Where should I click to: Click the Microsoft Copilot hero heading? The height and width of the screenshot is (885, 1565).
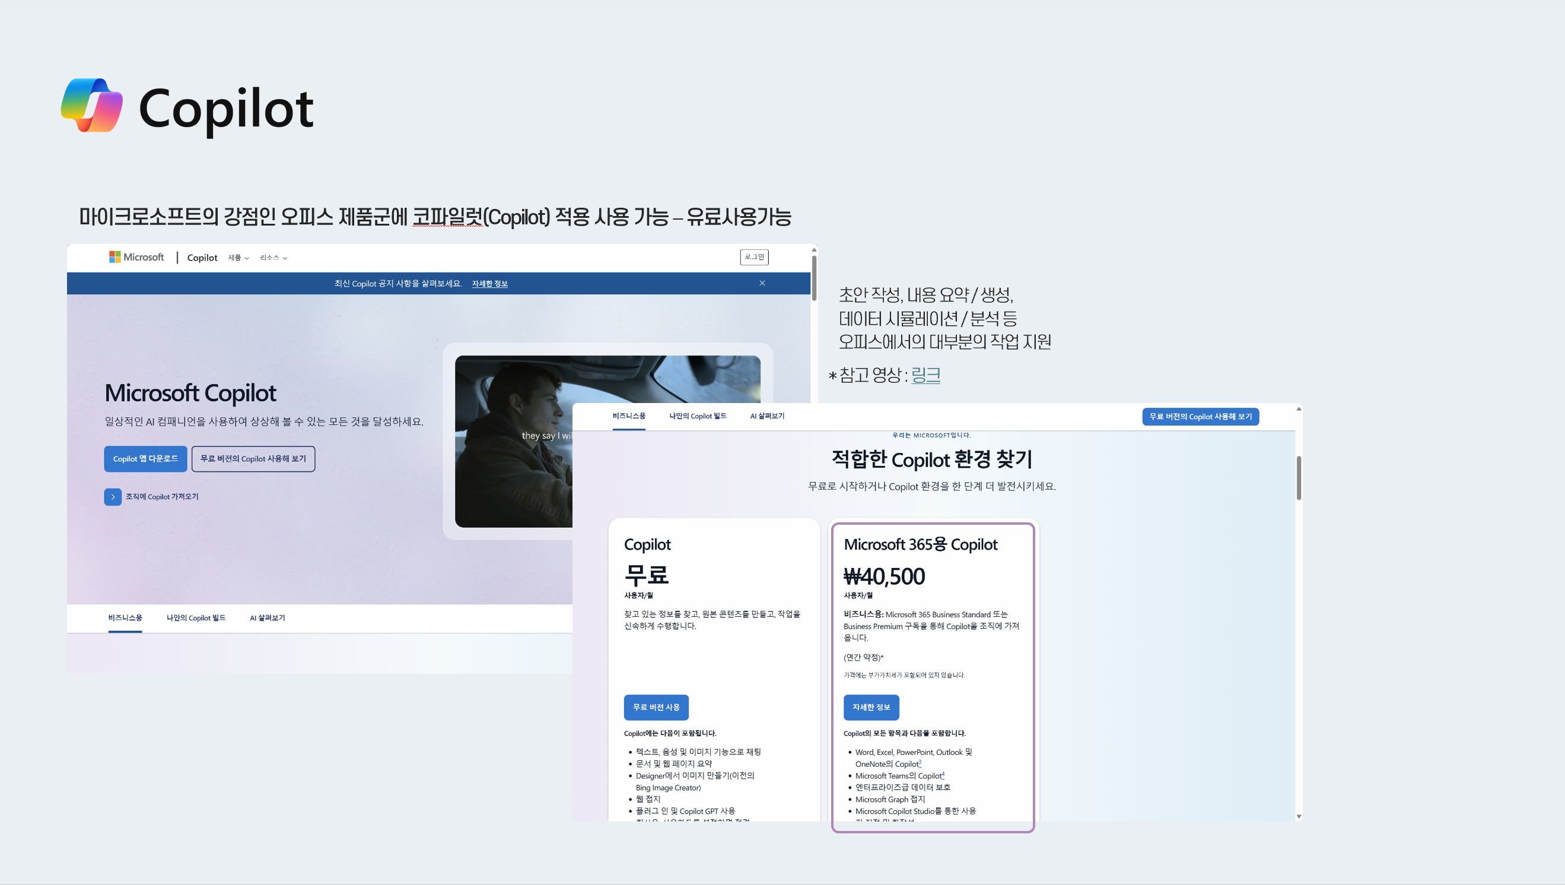[x=190, y=394]
